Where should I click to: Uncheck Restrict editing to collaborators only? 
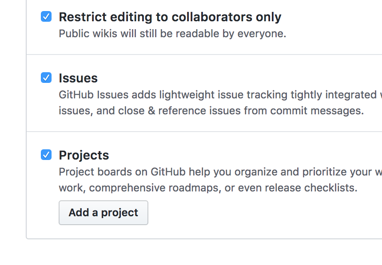click(x=46, y=16)
